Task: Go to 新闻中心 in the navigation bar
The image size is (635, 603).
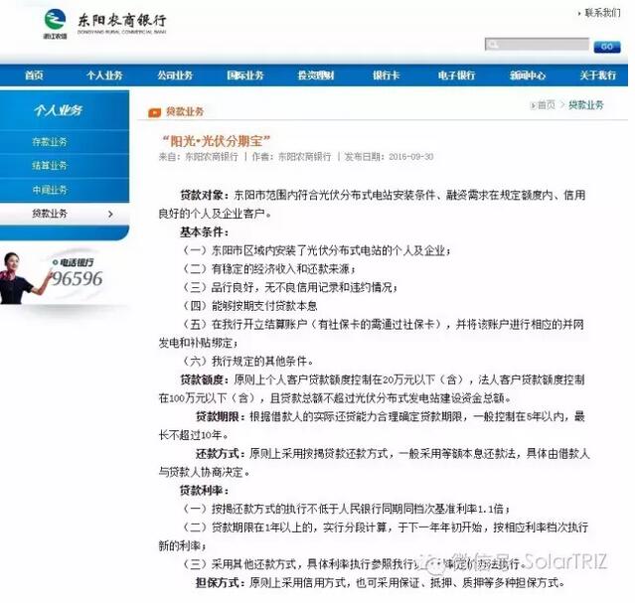Action: click(x=528, y=76)
